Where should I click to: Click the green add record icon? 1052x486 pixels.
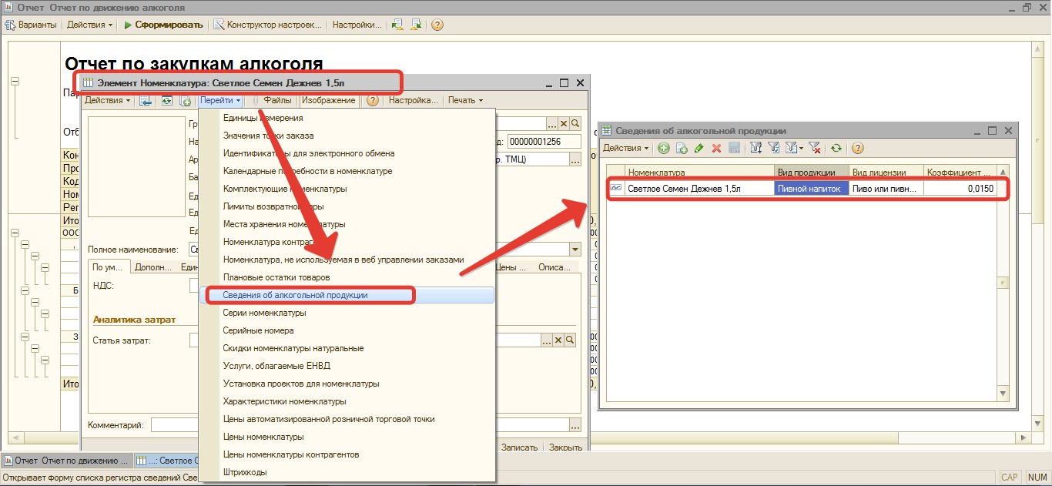click(663, 148)
